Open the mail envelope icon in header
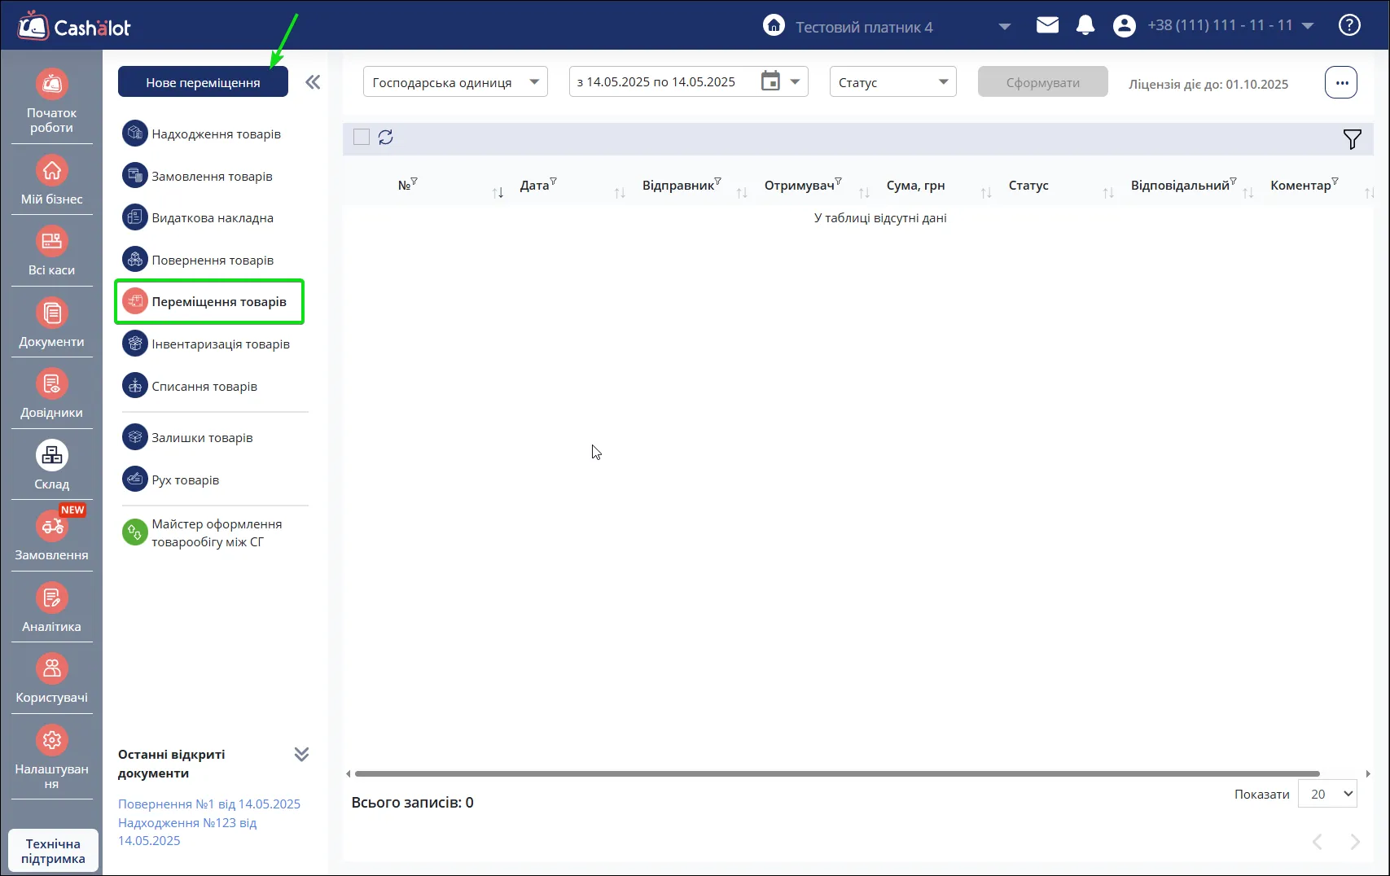The image size is (1390, 876). (1047, 25)
